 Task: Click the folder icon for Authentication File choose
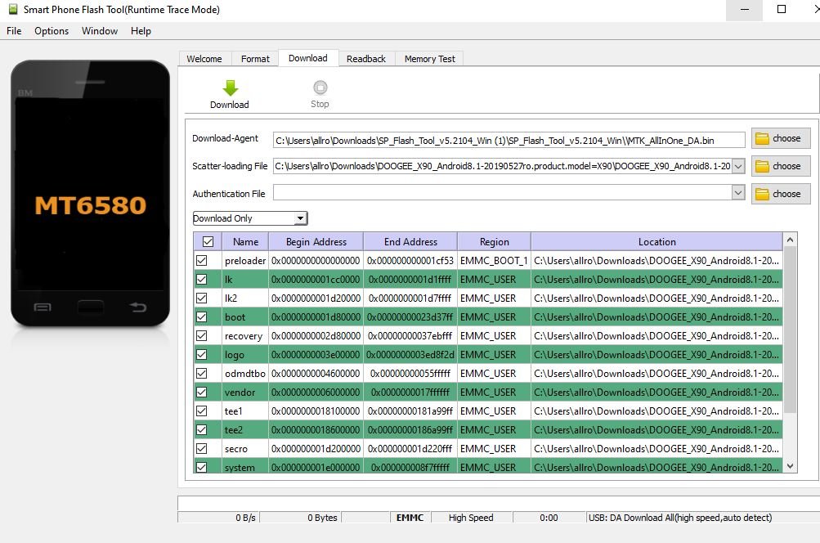(763, 194)
